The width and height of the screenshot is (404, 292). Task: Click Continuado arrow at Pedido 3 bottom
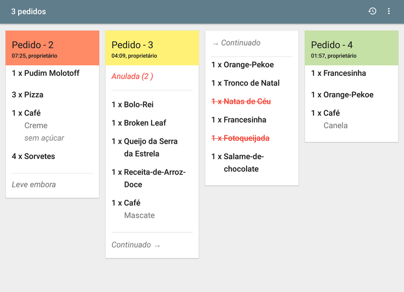(x=136, y=245)
